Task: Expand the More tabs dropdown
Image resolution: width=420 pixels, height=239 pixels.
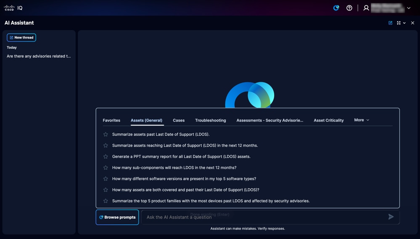Action: point(362,120)
